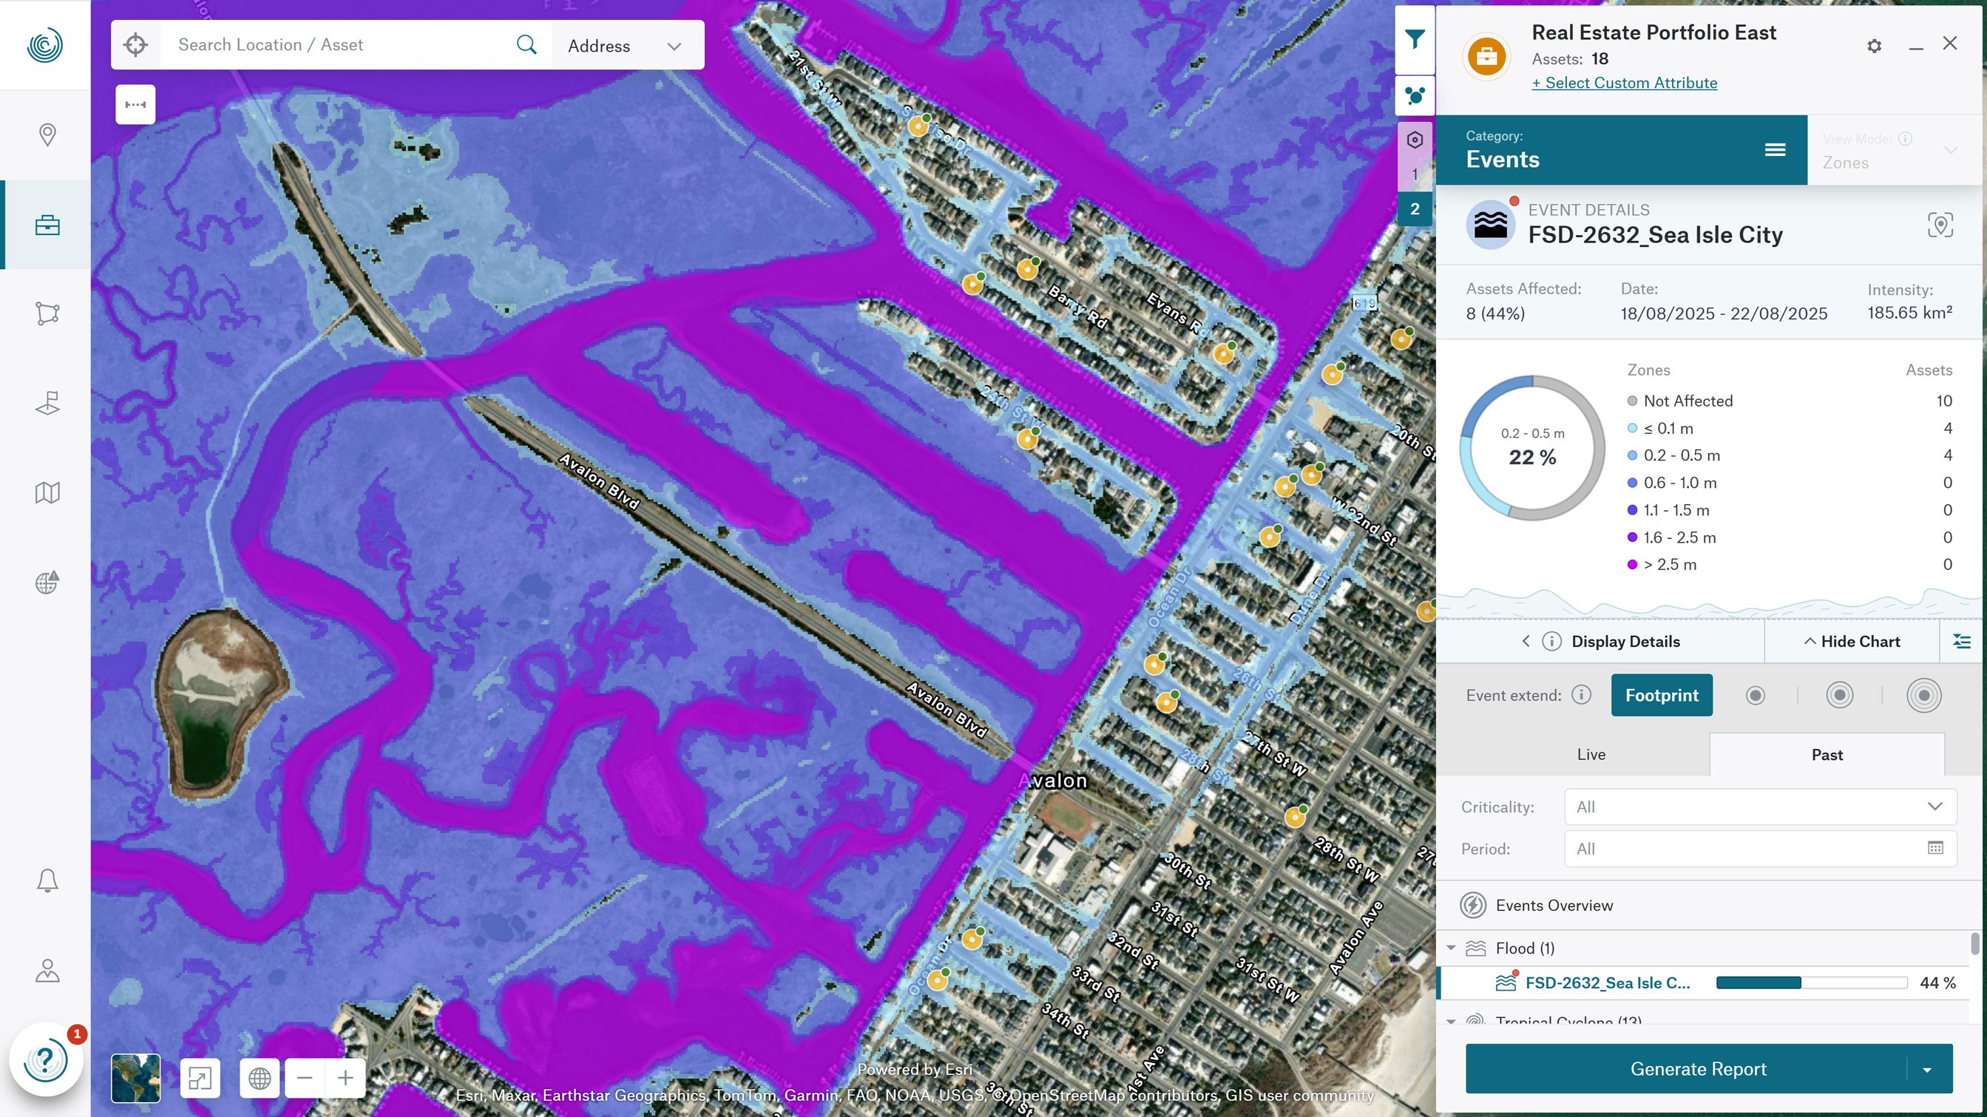Switch to the Past tab
1987x1117 pixels.
[1827, 754]
